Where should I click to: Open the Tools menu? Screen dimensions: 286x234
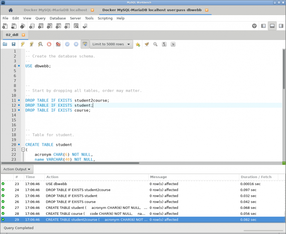(x=89, y=18)
